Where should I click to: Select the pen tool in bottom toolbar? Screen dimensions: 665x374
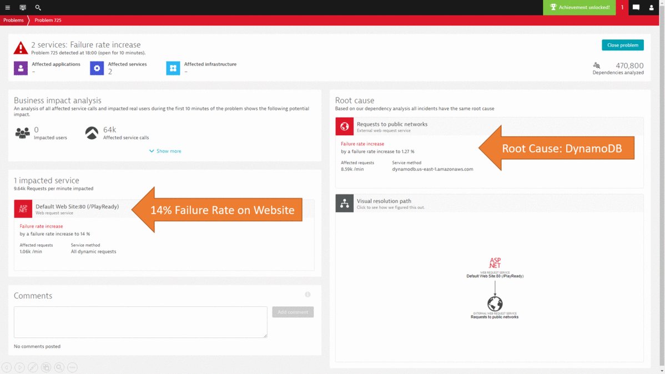(x=33, y=367)
